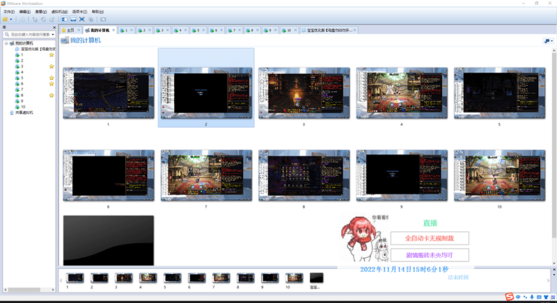Open VM 6 large thumbnail
The height and width of the screenshot is (303, 557).
[x=109, y=175]
